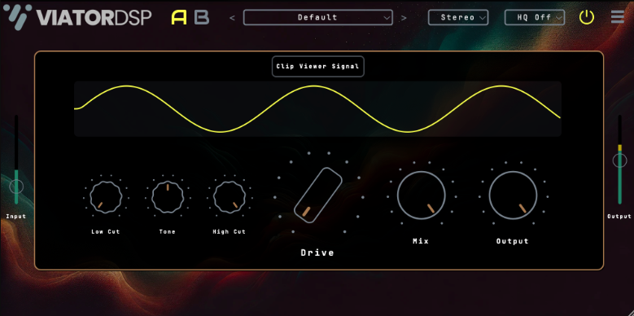Click the large Drive knob

click(317, 195)
